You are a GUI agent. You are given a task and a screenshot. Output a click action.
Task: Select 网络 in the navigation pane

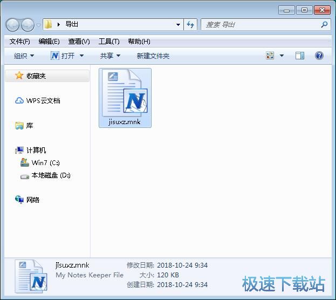pos(33,200)
